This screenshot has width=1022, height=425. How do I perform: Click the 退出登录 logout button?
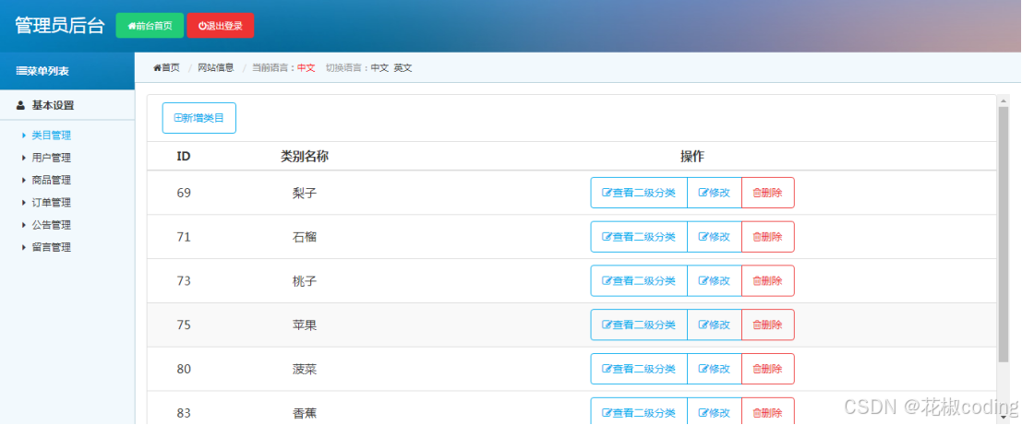pyautogui.click(x=221, y=26)
